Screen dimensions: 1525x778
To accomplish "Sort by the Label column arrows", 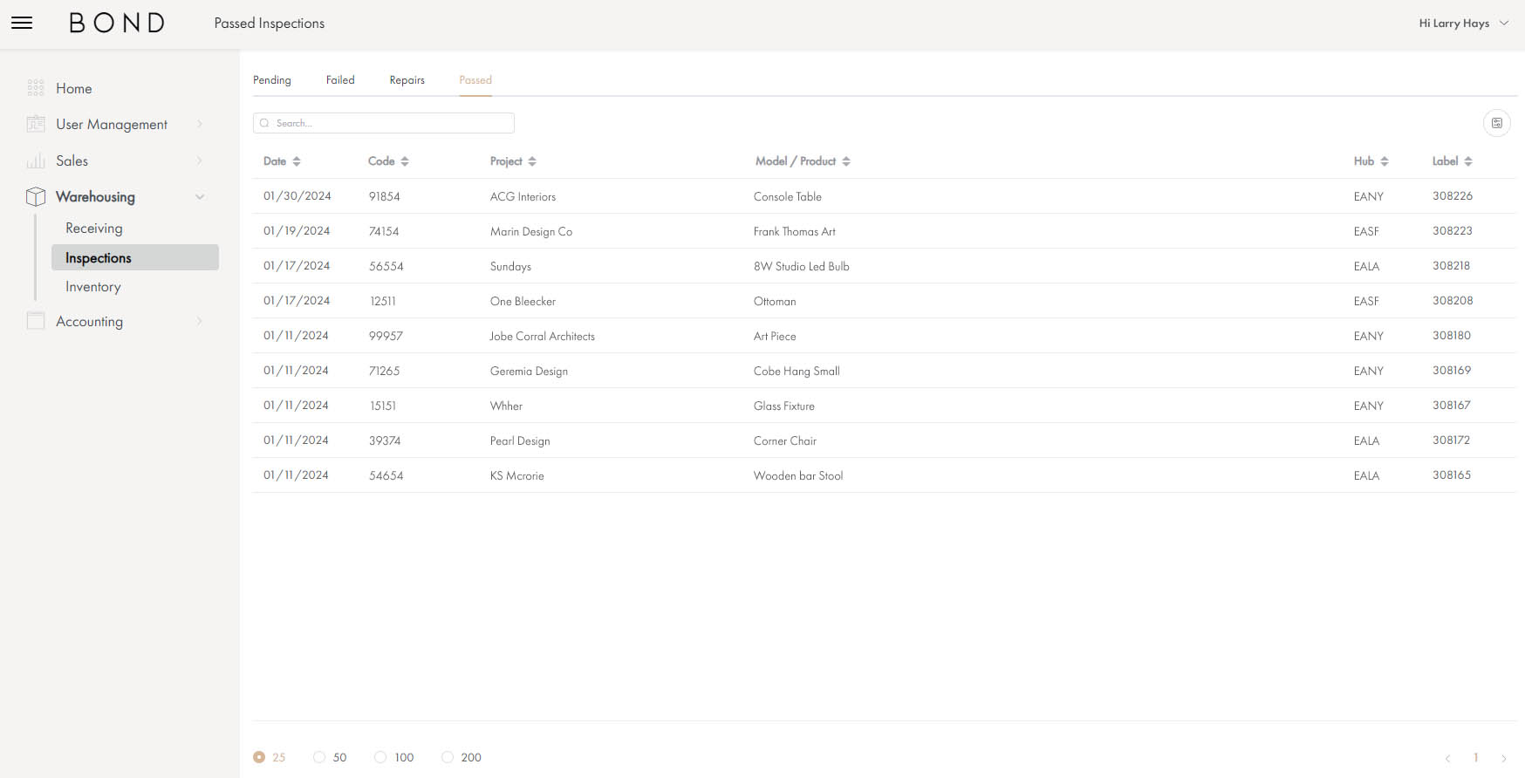I will point(1468,161).
